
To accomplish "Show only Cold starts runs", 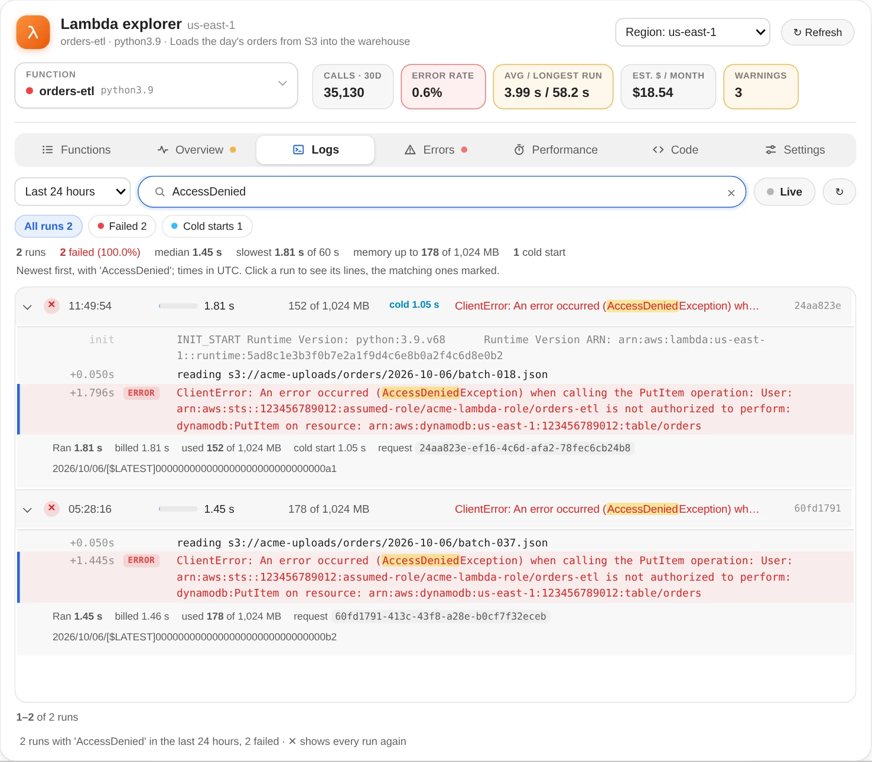I will point(207,226).
